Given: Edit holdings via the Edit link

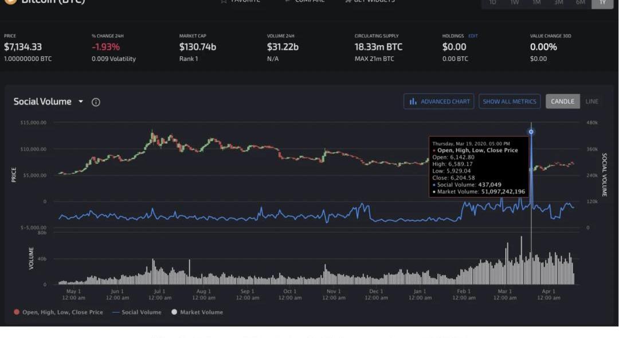Looking at the screenshot, I should (473, 36).
